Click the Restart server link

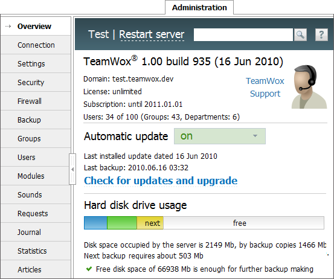pos(152,34)
